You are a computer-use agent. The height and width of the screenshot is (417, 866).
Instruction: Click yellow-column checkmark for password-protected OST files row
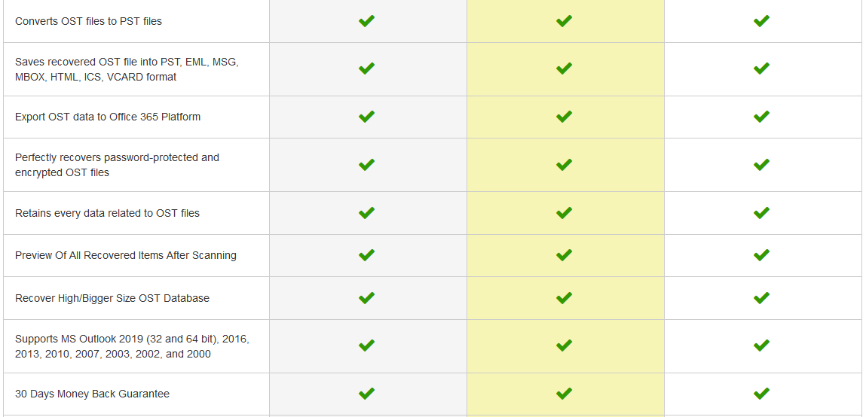(x=564, y=164)
